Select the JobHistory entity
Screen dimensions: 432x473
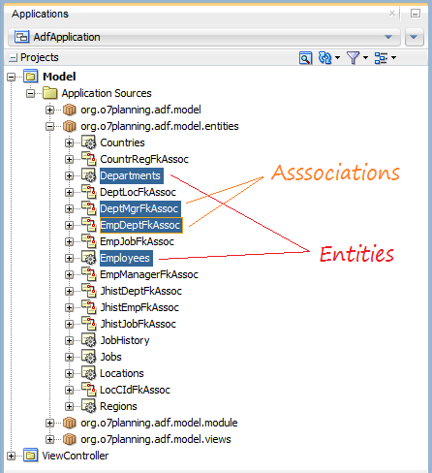coord(125,340)
